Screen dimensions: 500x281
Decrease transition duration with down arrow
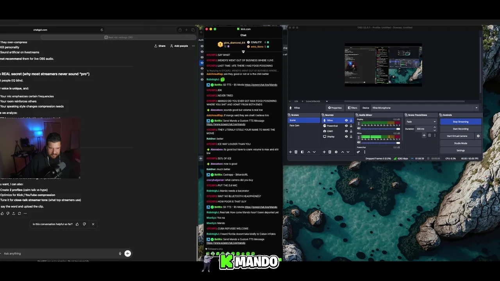[x=434, y=130]
